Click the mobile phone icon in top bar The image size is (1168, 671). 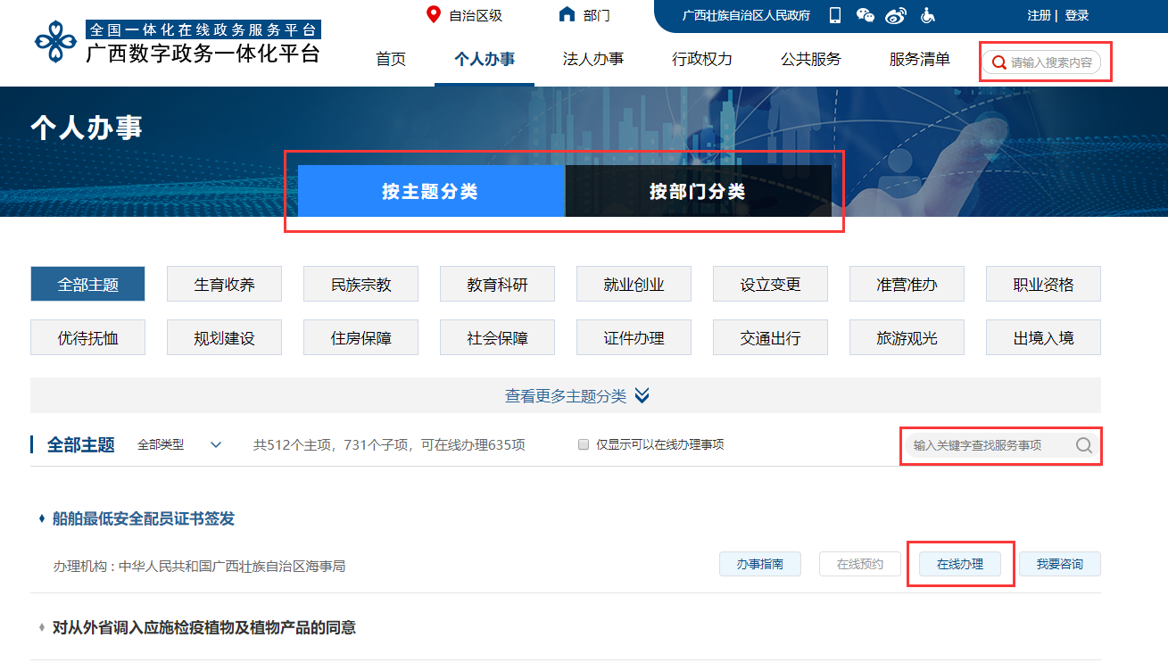click(x=835, y=15)
